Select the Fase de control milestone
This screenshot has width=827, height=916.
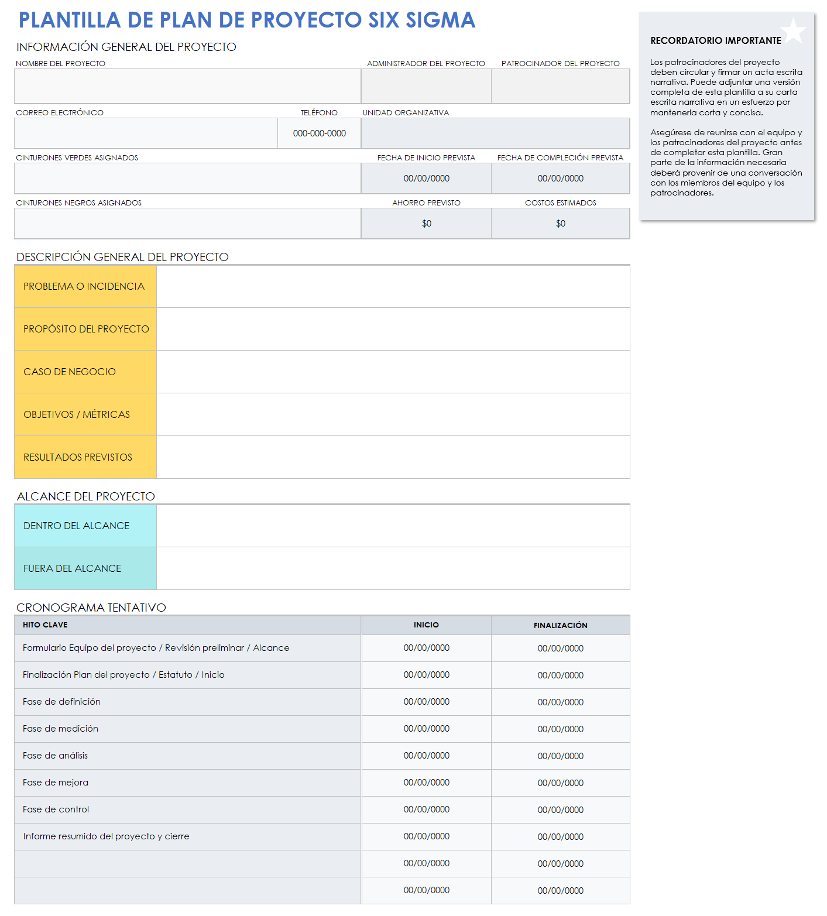187,809
